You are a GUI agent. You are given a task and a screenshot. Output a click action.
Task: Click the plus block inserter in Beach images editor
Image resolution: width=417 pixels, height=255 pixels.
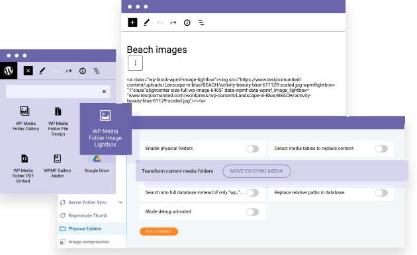132,22
